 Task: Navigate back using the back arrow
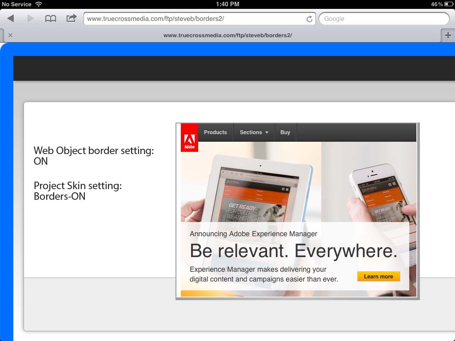point(10,19)
